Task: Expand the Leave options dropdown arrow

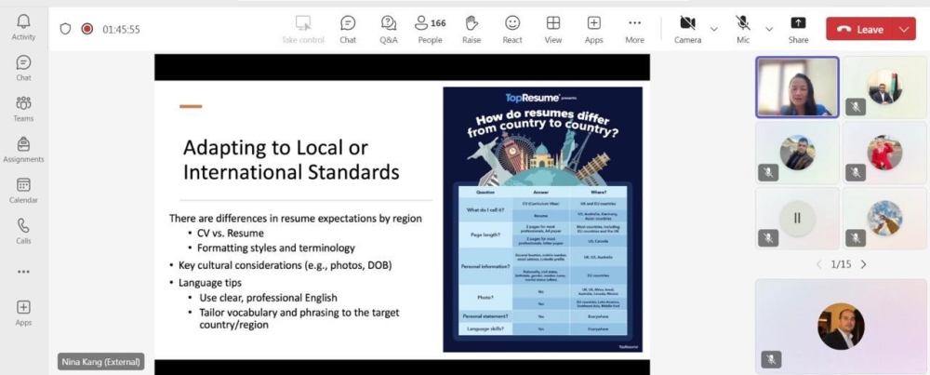Action: (905, 29)
